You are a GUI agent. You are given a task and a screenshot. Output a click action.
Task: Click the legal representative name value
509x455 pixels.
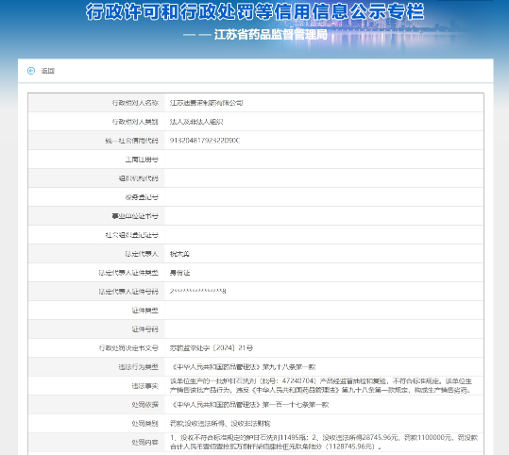pos(179,254)
